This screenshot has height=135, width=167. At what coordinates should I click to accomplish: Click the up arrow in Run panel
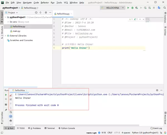(x=11, y=103)
